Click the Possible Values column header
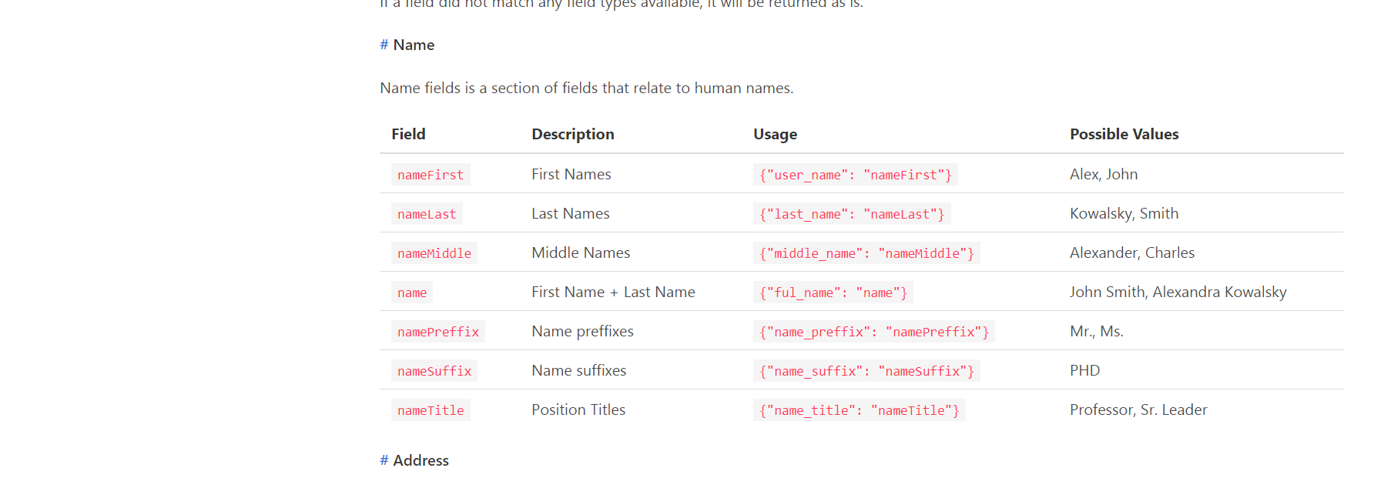The image size is (1374, 478). (1124, 134)
